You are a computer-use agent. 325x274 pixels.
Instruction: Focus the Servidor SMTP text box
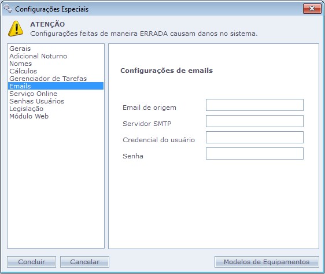[x=254, y=121]
